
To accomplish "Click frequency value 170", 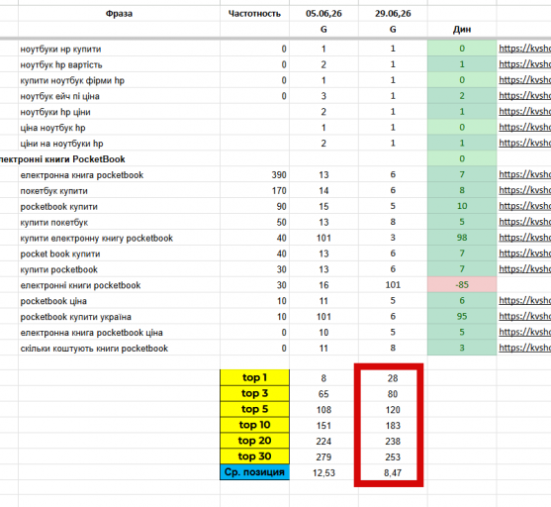I will click(279, 191).
